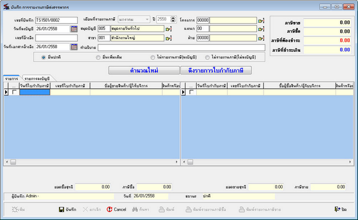Click the project code field 00000

(203, 20)
